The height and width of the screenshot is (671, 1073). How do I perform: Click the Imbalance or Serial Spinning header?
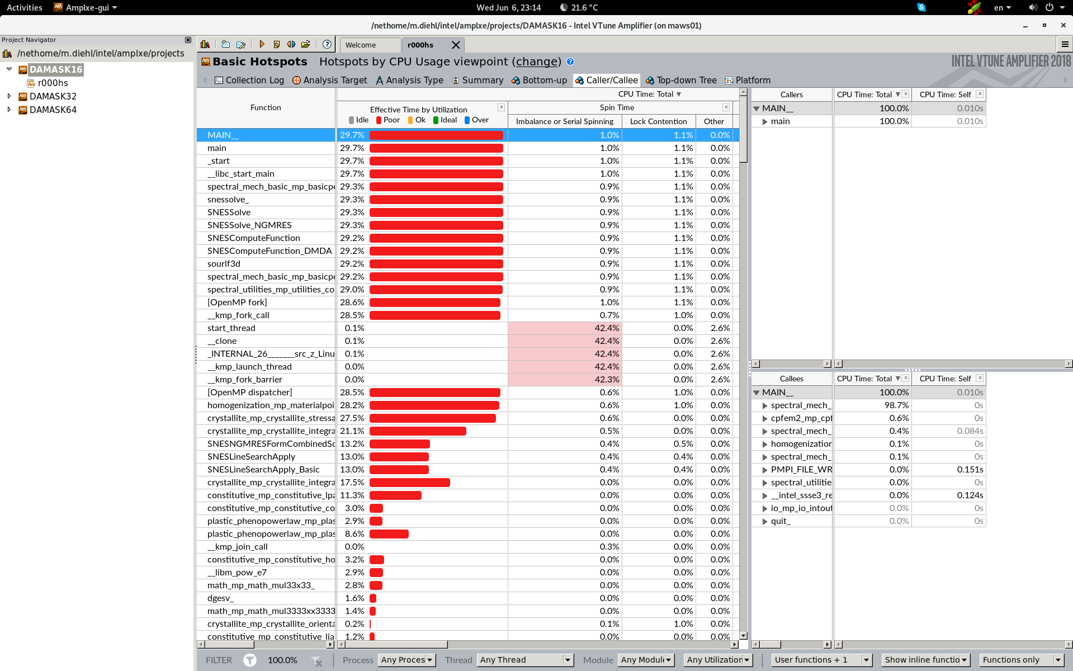(x=565, y=121)
